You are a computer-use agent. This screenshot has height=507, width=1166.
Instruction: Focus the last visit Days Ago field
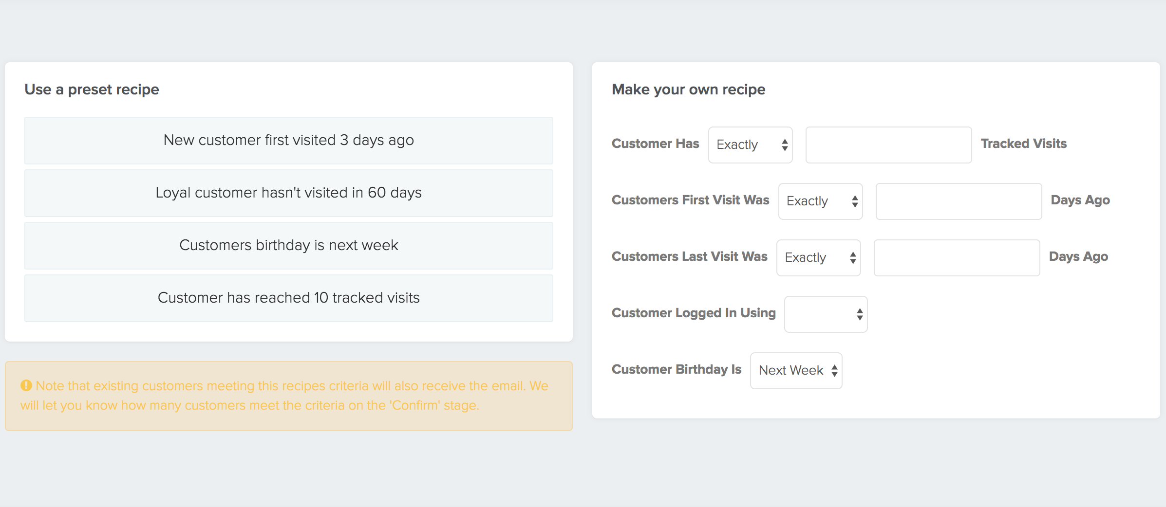point(957,257)
